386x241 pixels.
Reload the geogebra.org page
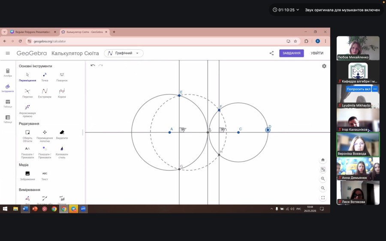click(x=20, y=41)
